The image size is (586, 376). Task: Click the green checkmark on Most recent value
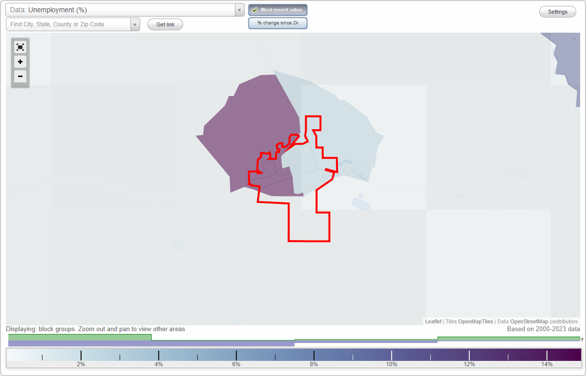pos(255,10)
